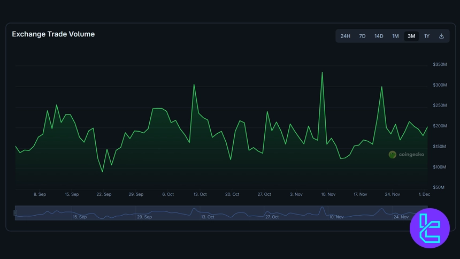Click the purple TC logo badge
The height and width of the screenshot is (259, 460).
pos(430,228)
